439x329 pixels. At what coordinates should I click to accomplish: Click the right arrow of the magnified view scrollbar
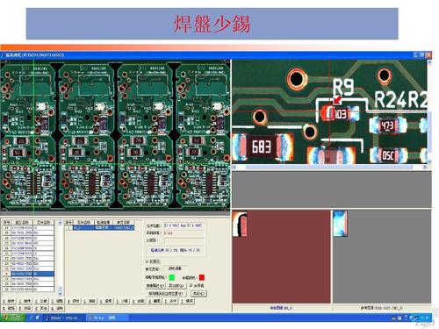[x=425, y=167]
